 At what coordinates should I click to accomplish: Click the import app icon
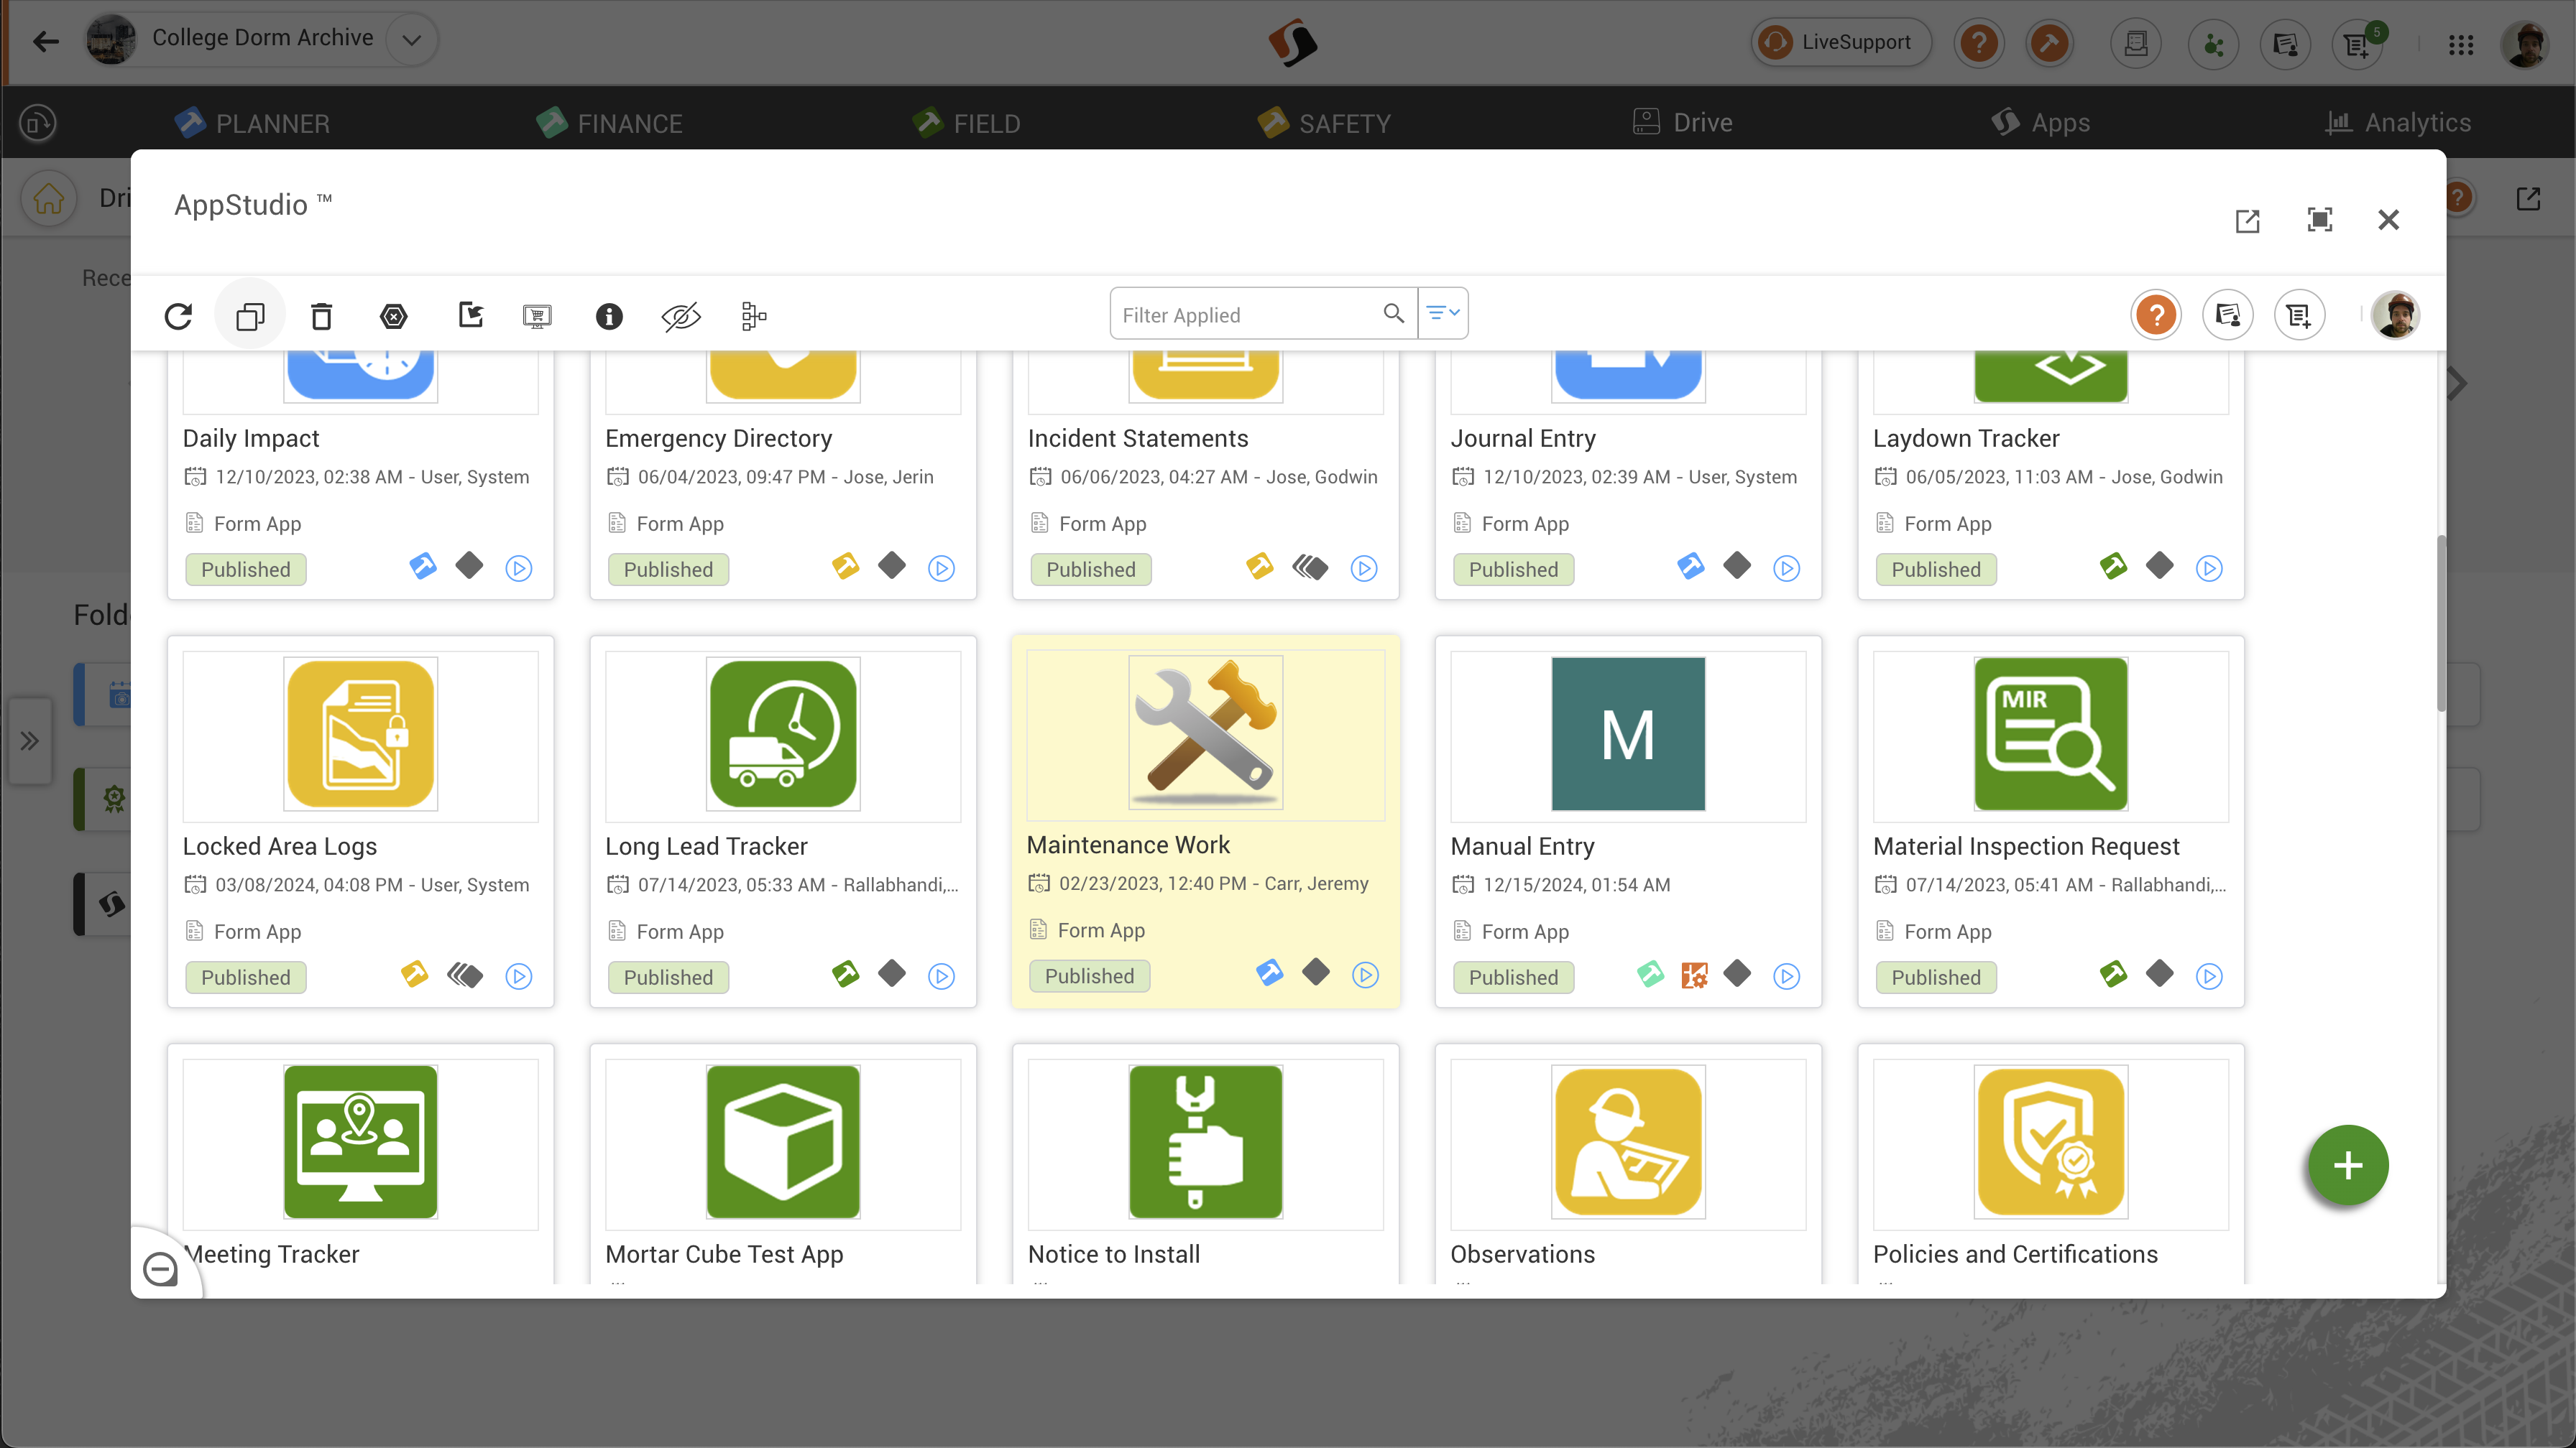[470, 316]
